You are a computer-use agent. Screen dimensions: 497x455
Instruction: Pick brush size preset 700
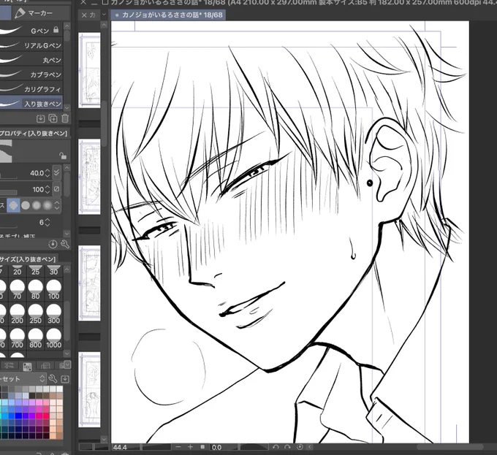point(17,338)
